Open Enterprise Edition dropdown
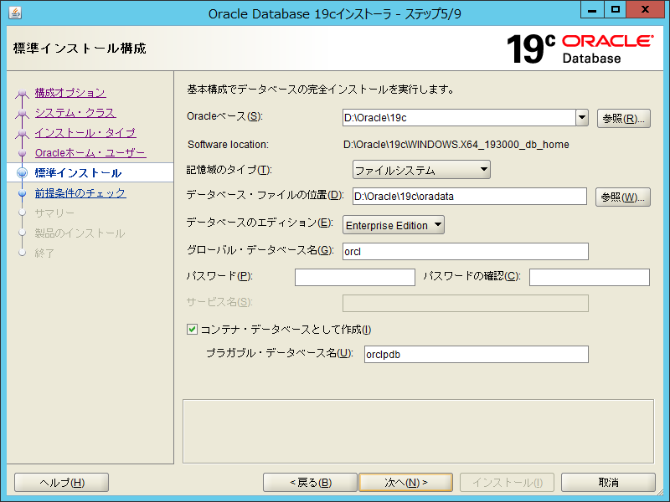 [393, 225]
